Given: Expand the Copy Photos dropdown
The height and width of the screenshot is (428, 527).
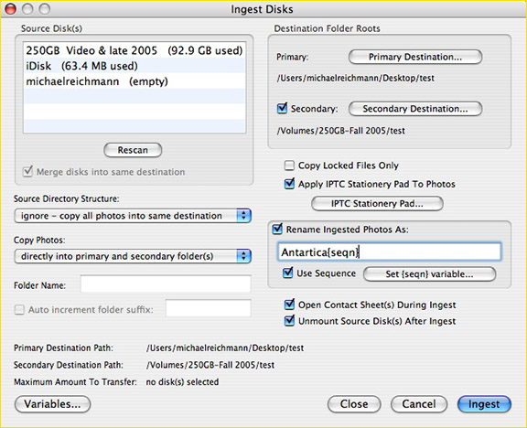Looking at the screenshot, I should (x=133, y=256).
